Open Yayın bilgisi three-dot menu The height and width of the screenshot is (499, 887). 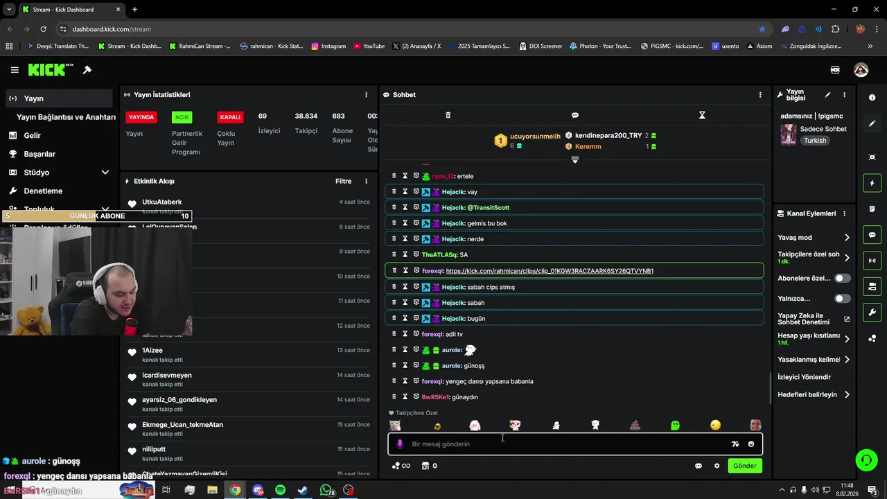point(844,95)
